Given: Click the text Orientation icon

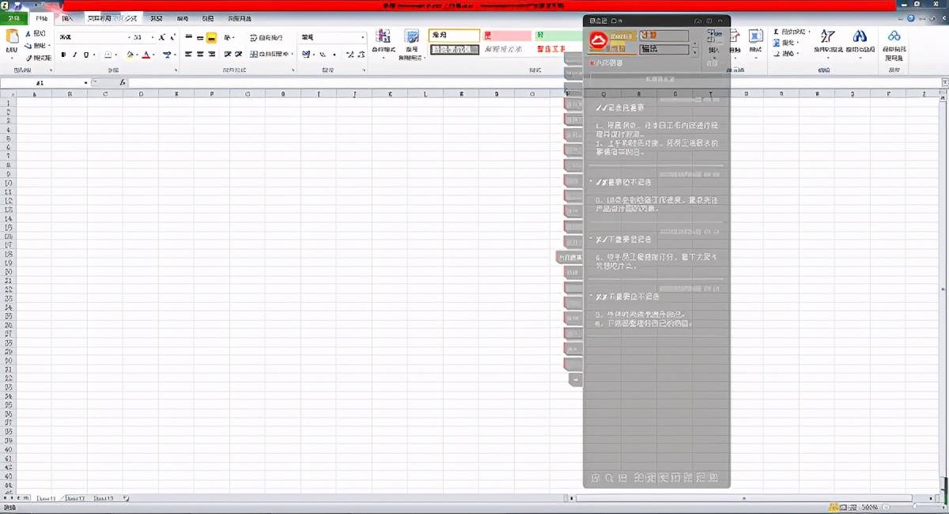Looking at the screenshot, I should [x=229, y=37].
